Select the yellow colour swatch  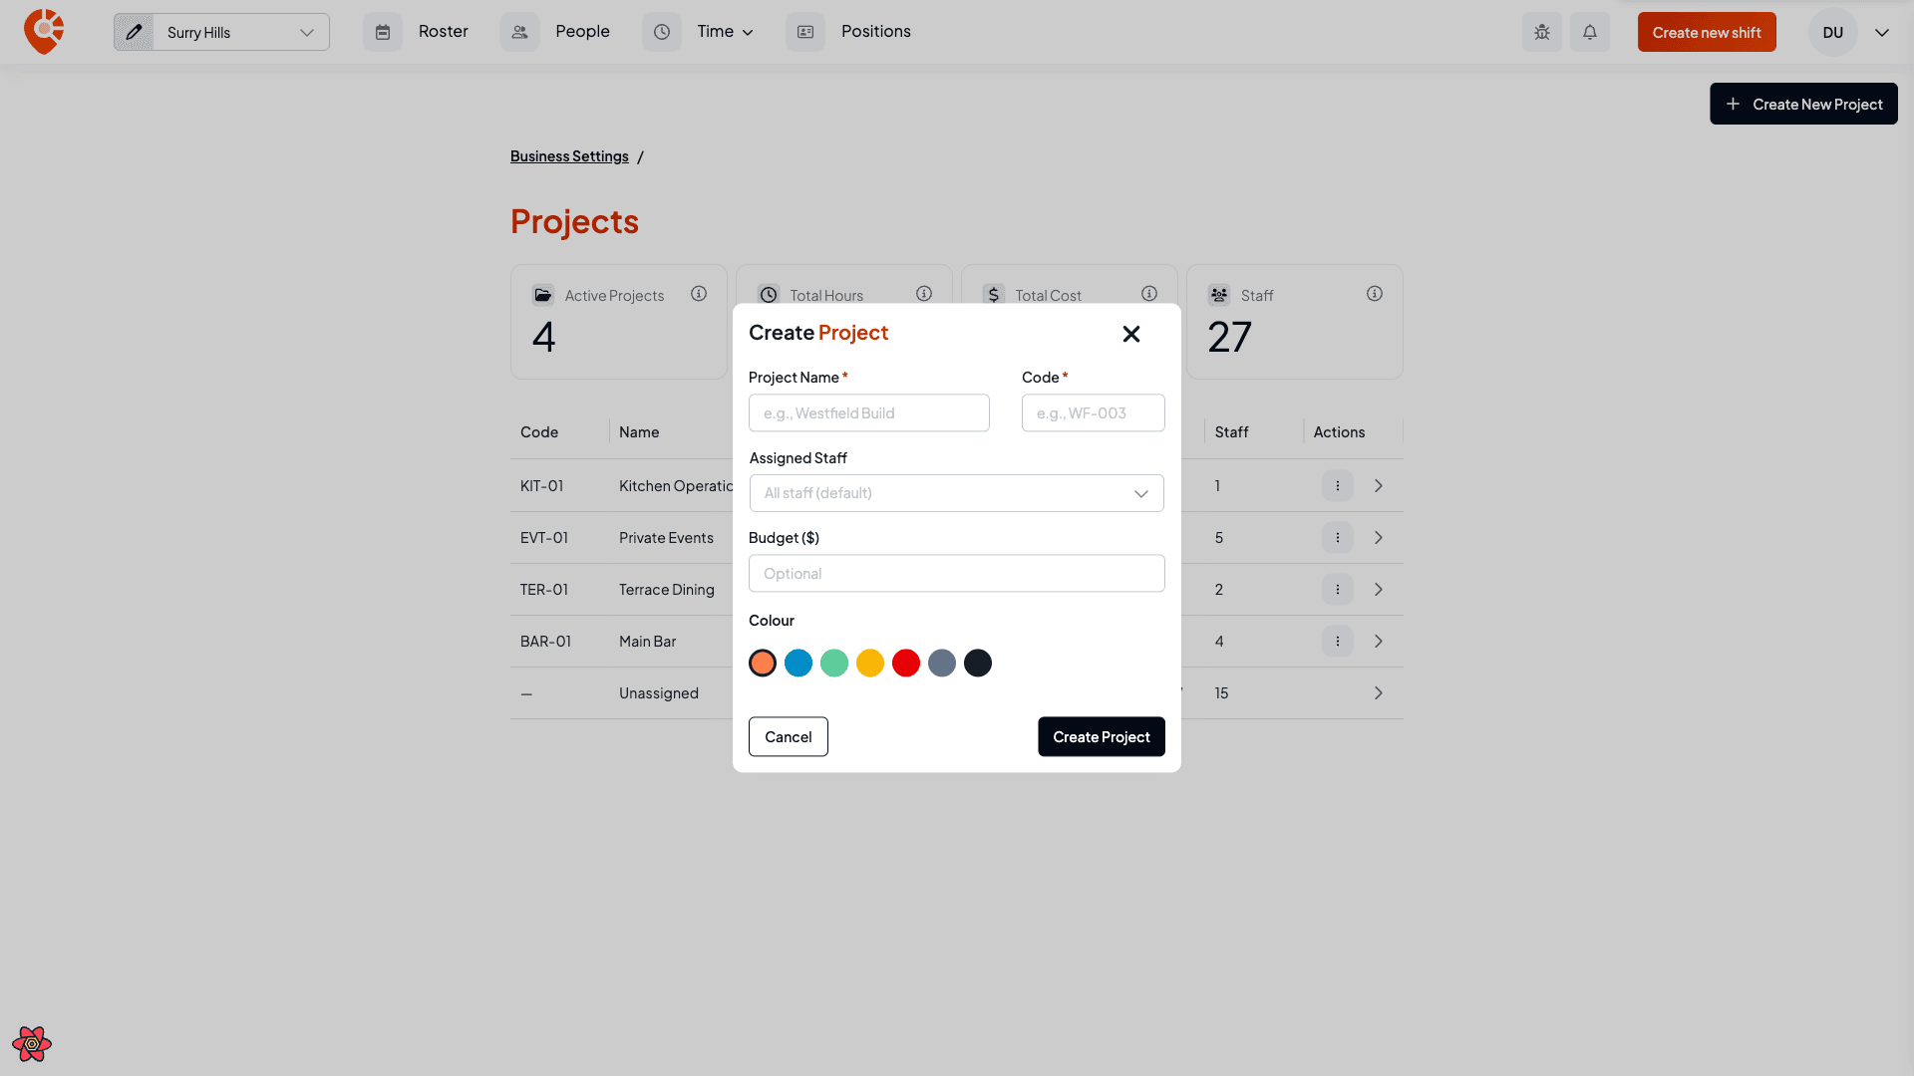[870, 663]
